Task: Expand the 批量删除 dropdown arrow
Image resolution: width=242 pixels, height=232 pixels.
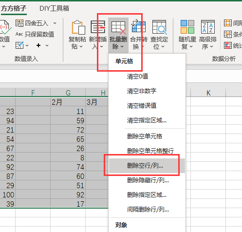Action: [x=122, y=47]
